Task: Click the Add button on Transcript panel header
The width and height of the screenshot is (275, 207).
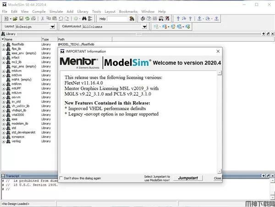Action: 264,175
